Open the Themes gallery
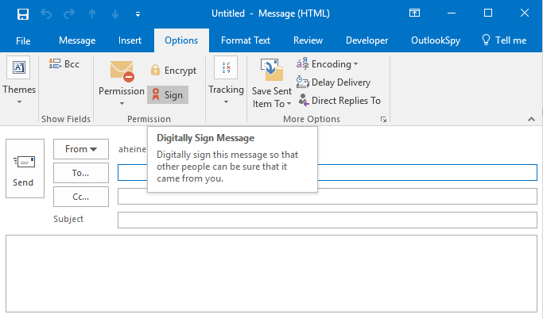The image size is (543, 318). click(x=19, y=83)
